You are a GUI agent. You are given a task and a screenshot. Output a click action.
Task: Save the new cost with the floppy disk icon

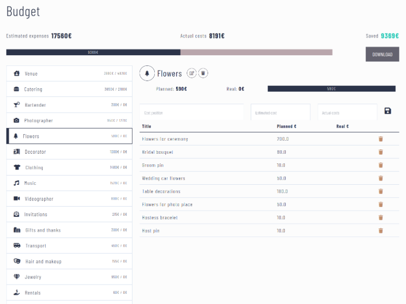[388, 111]
